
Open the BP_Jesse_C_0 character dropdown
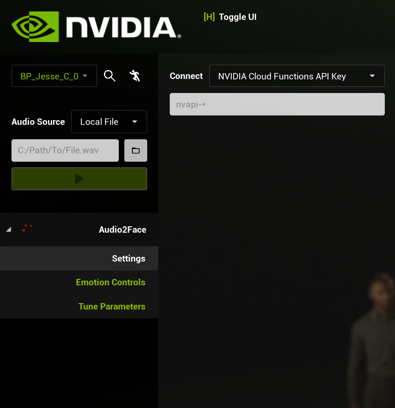[54, 76]
